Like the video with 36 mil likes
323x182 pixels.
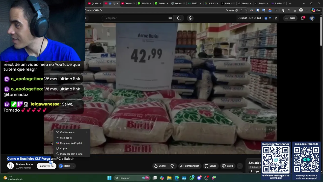(160, 166)
